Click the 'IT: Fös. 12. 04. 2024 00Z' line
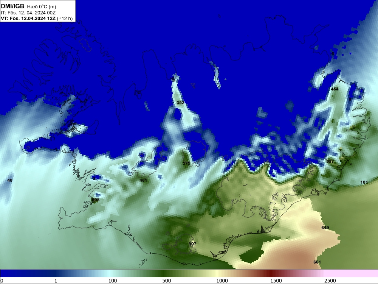The width and height of the screenshot is (378, 284). tap(28, 12)
